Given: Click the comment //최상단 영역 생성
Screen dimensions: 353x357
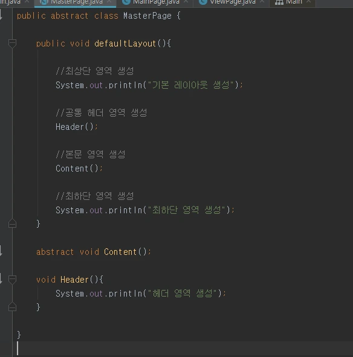Looking at the screenshot, I should pos(95,71).
